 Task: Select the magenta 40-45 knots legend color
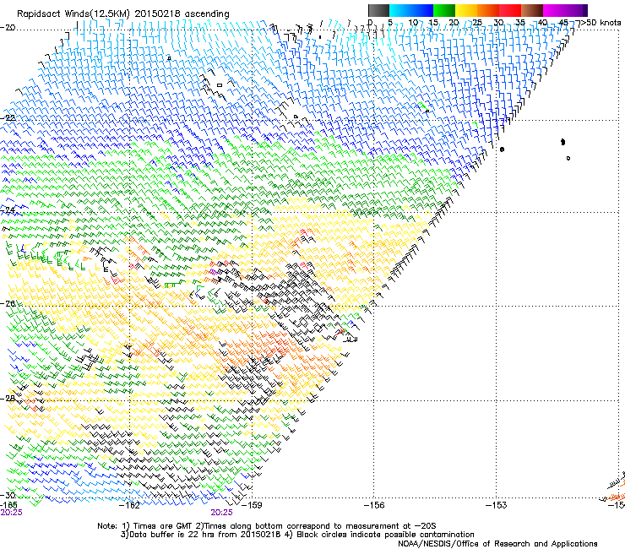pos(554,10)
